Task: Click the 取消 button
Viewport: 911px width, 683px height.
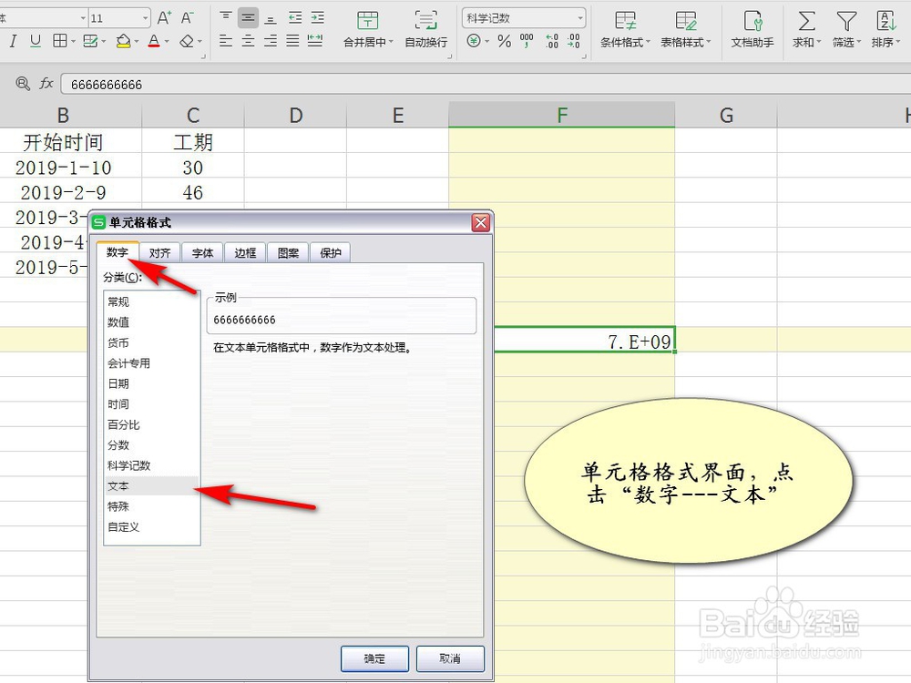Action: (x=447, y=658)
